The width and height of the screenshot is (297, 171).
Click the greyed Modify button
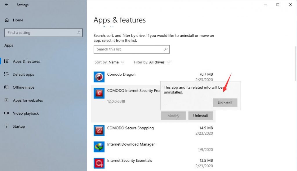pyautogui.click(x=173, y=116)
